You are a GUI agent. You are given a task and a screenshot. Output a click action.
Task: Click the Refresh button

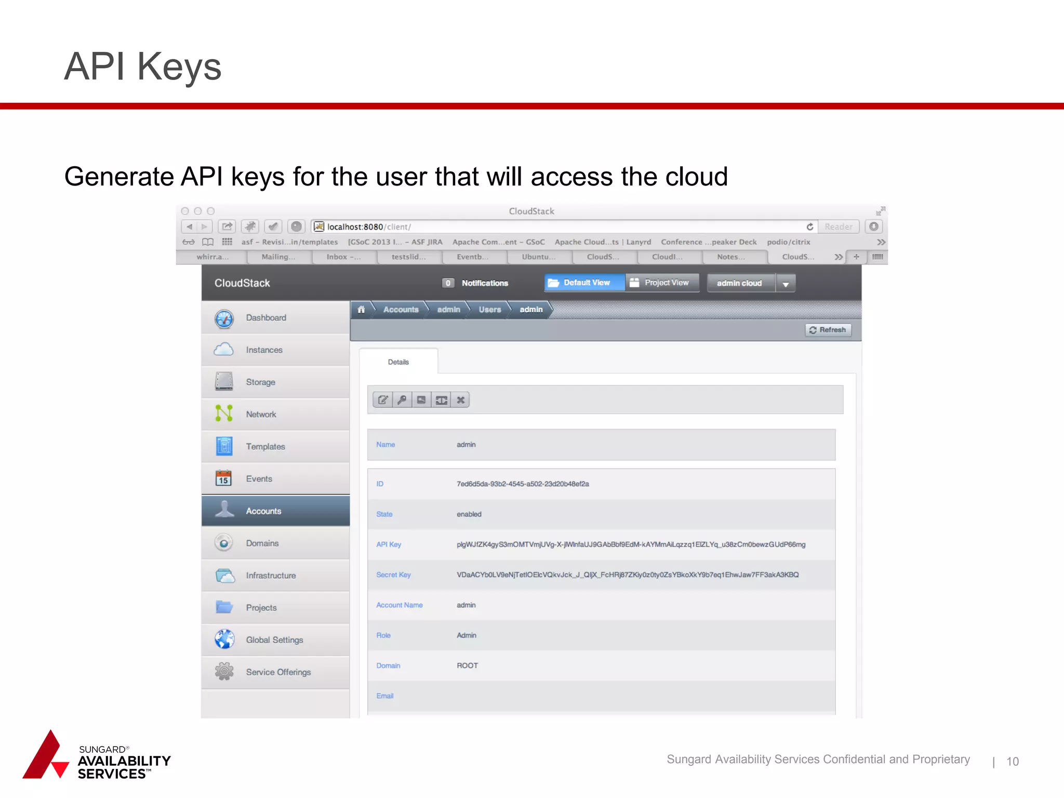(x=828, y=330)
